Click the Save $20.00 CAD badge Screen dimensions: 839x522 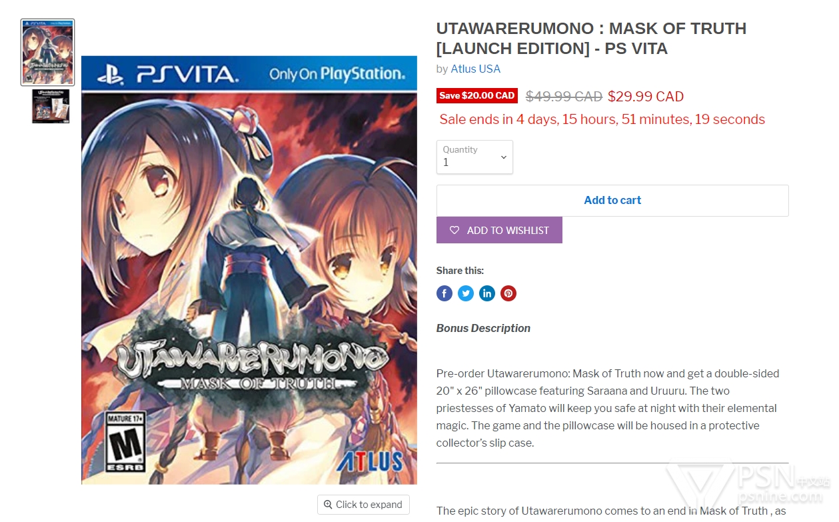[x=477, y=95]
